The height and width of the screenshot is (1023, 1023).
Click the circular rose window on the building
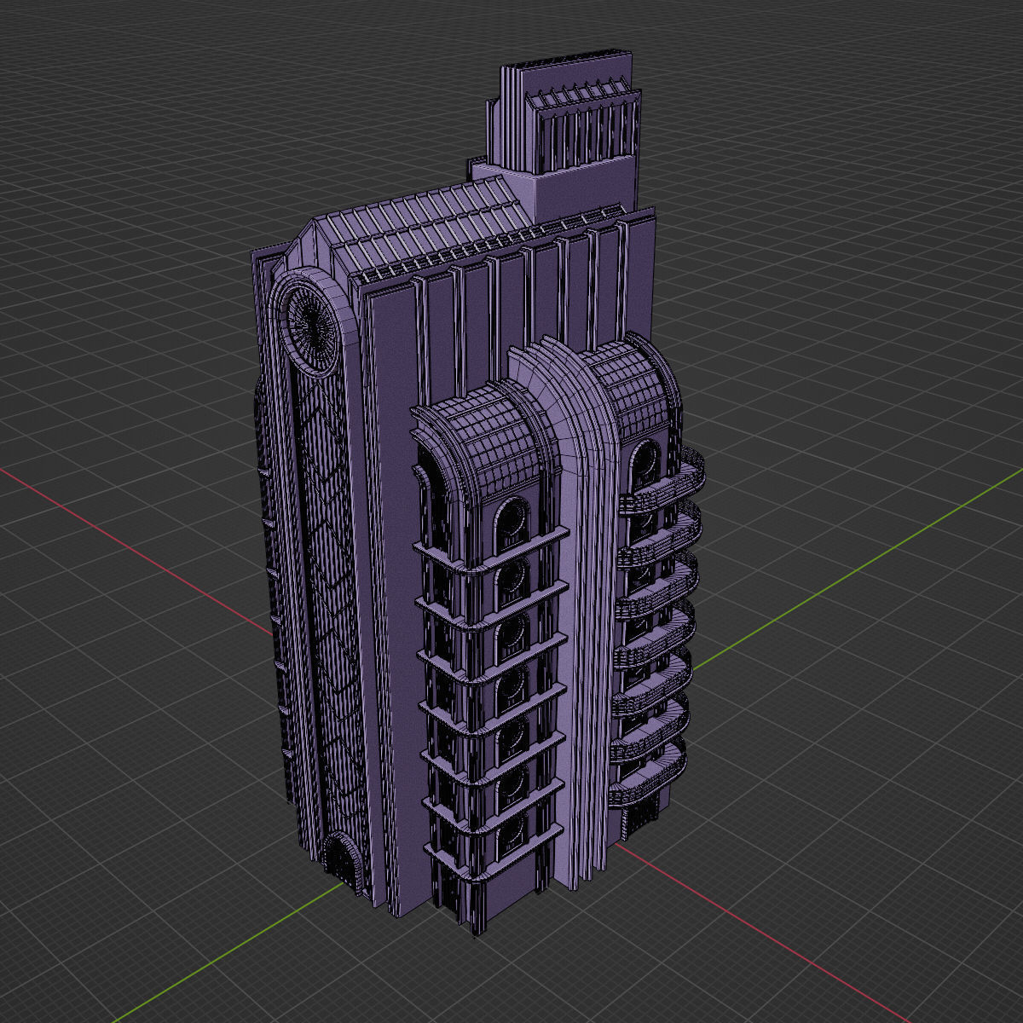311,324
